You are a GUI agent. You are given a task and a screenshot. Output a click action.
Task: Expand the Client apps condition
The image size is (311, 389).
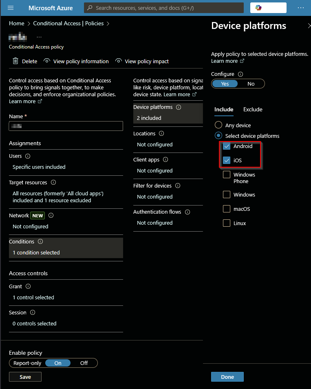[x=155, y=170]
